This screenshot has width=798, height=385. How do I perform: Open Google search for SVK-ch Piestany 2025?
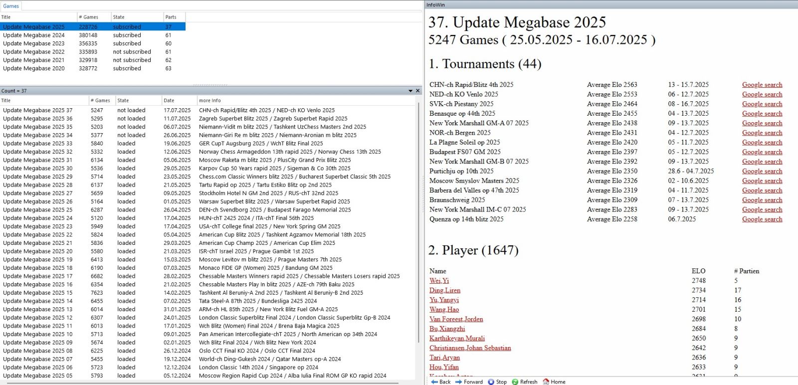point(762,104)
